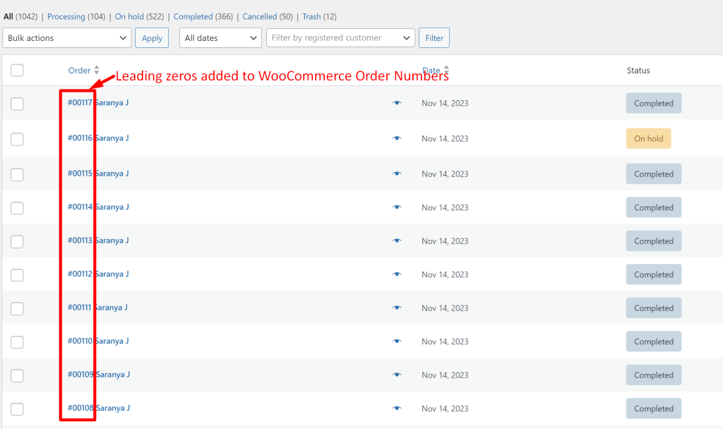This screenshot has width=723, height=429.
Task: Preview order #00113 with the eye icon
Action: point(397,241)
